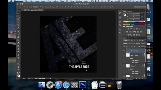Select the Brush tool
Screen dimensions: 161x90
(x=18, y=34)
